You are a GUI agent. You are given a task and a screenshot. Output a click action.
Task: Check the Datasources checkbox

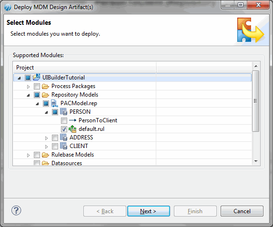point(37,163)
